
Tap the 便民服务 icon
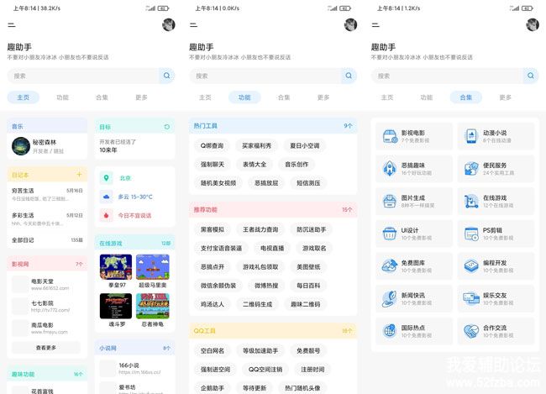[471, 169]
